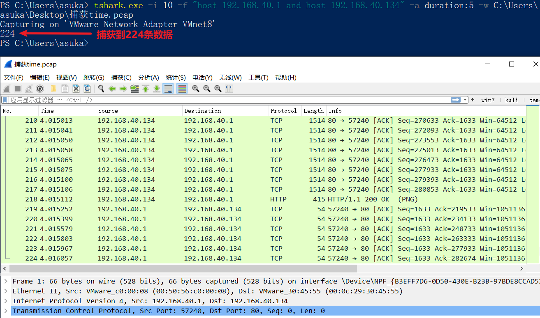
Task: Click the Restart current capture icon
Action: (x=29, y=89)
